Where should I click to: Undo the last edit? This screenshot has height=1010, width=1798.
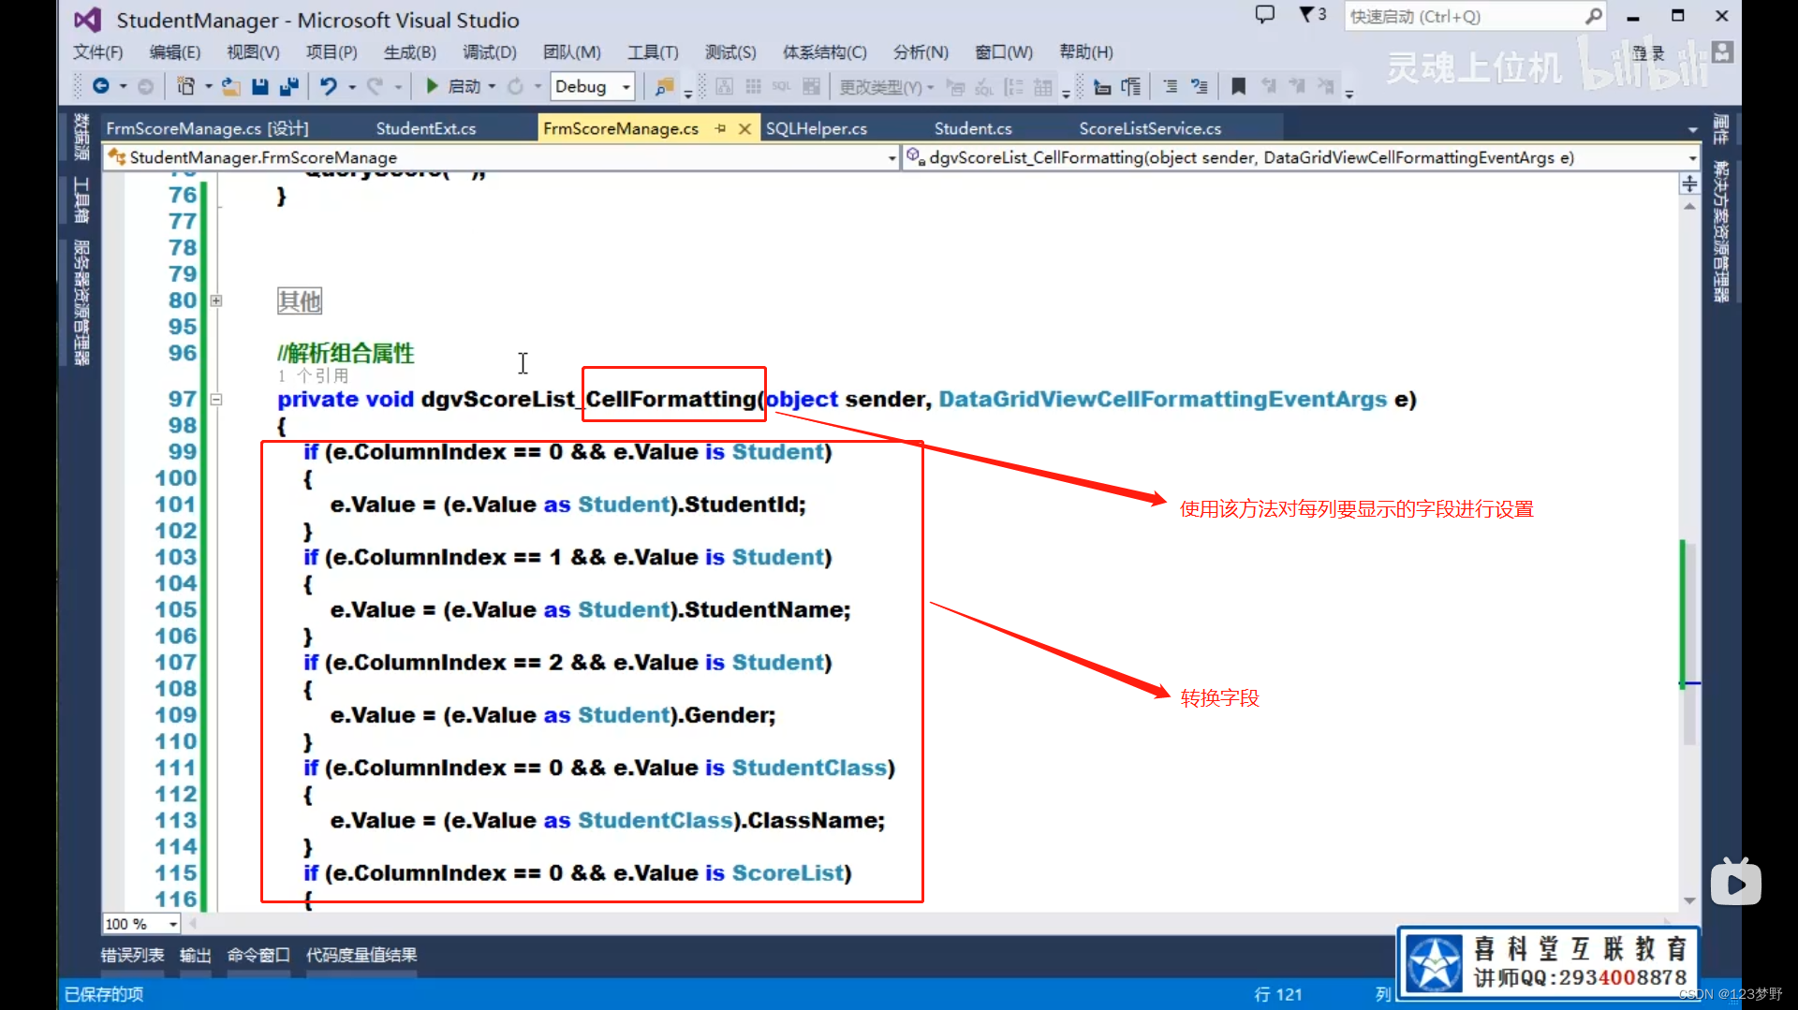tap(328, 86)
